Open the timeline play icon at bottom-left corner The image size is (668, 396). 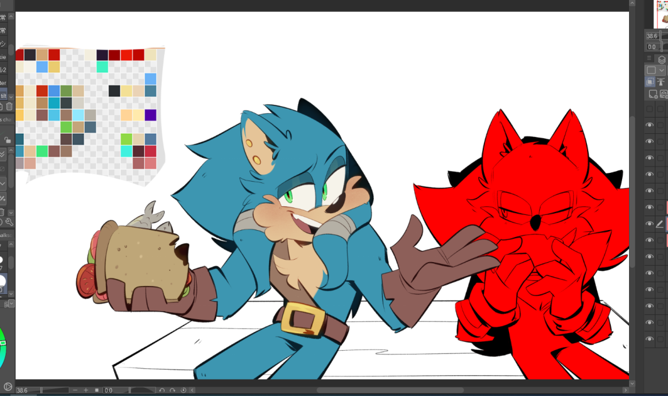click(x=8, y=387)
